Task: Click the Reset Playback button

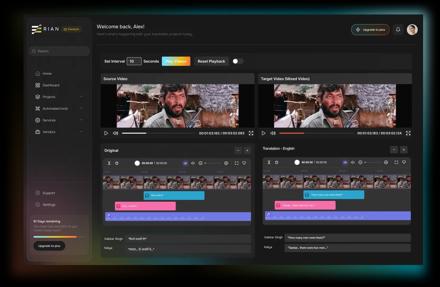Action: tap(211, 61)
